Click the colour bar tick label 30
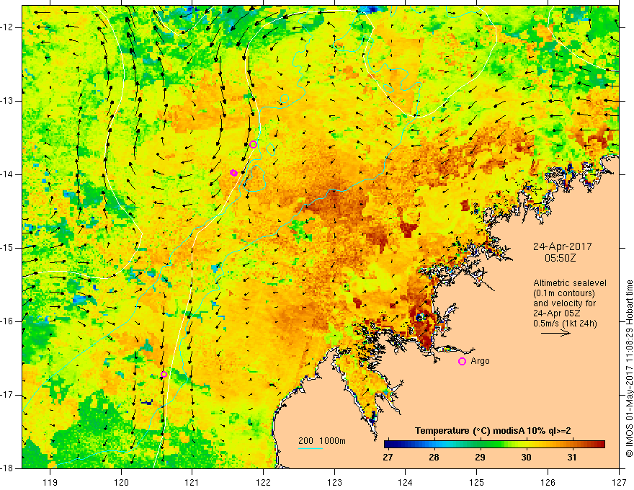 pyautogui.click(x=526, y=458)
